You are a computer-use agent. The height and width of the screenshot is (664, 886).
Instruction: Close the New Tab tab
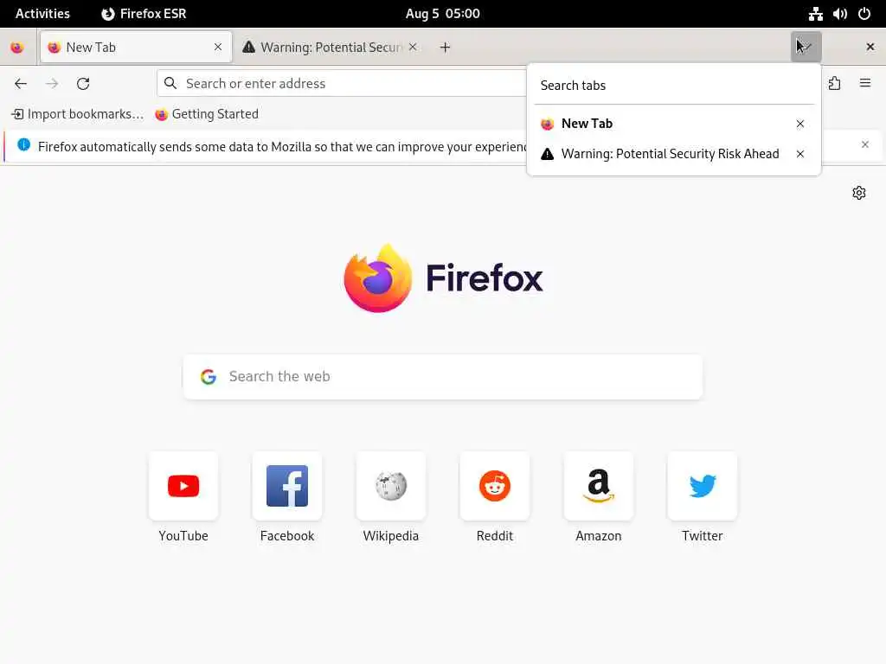point(218,48)
